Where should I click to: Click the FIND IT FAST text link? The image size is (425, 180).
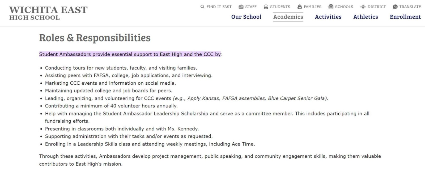coord(219,7)
